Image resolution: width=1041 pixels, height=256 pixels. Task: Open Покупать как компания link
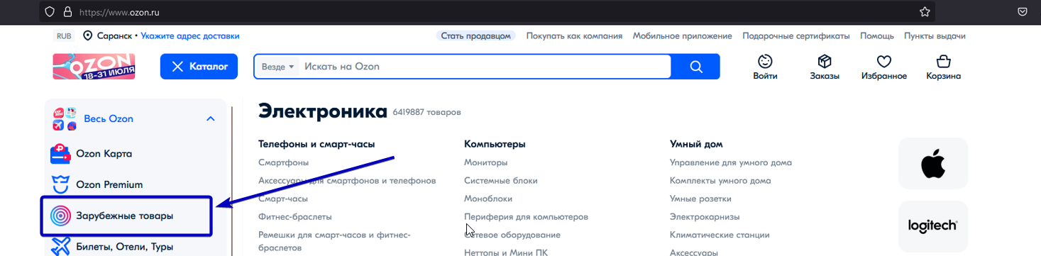tap(574, 35)
